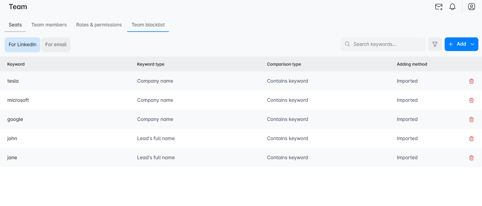Open the user profile icon
The height and width of the screenshot is (206, 482).
471,7
